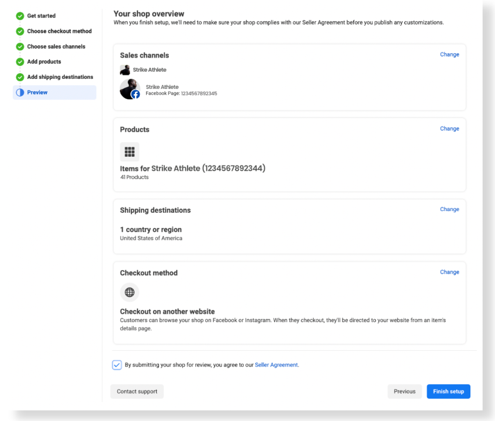Go to Choose sales channels step
The height and width of the screenshot is (421, 495).
pos(56,46)
